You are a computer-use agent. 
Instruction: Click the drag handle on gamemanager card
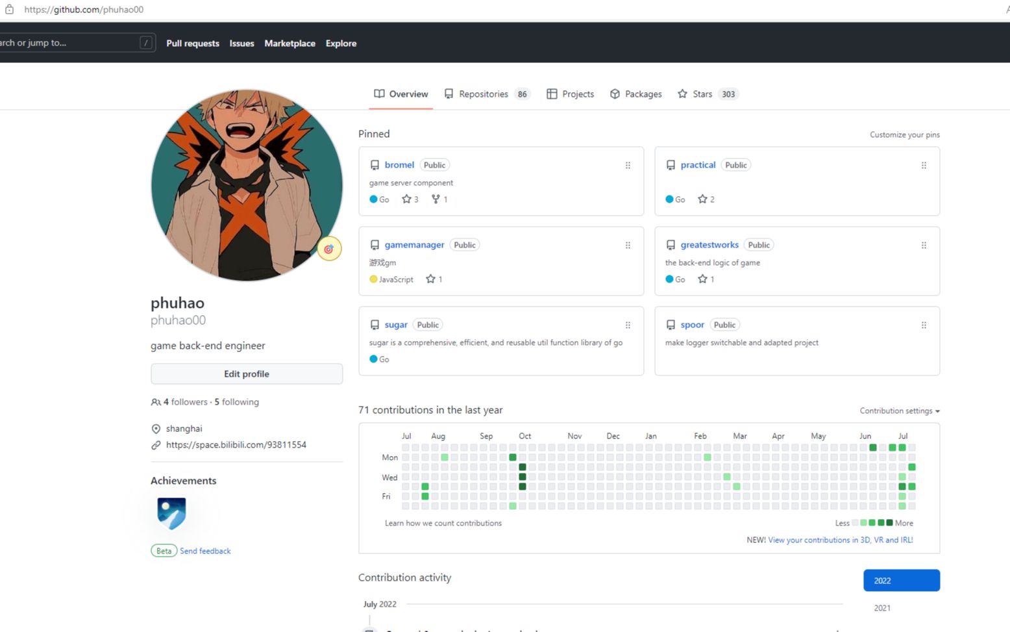coord(628,245)
